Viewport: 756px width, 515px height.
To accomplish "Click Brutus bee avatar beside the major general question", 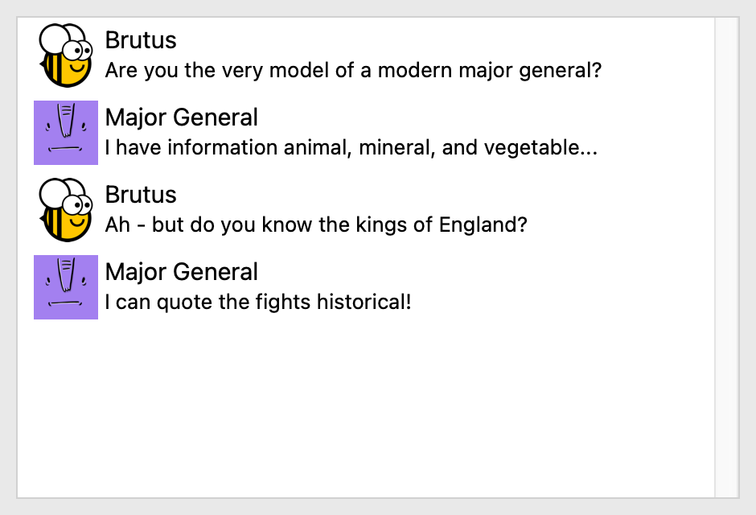I will coord(65,56).
